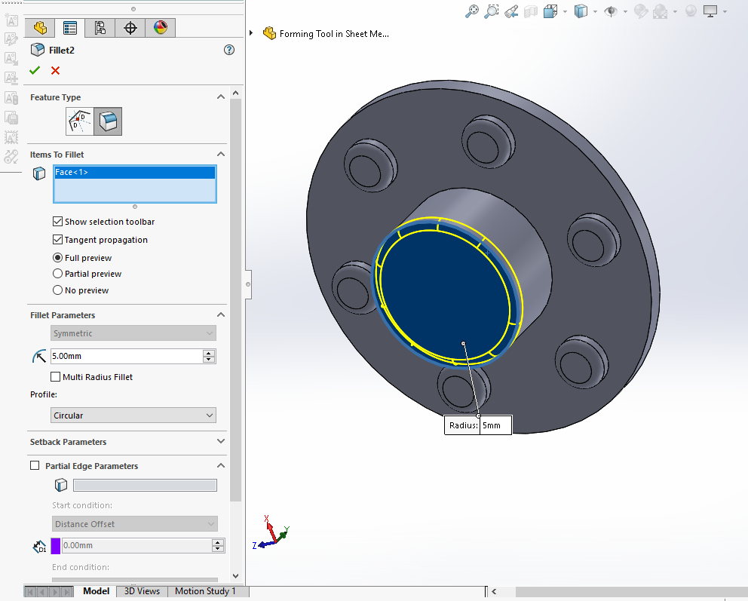Open the DisplayManager color ball tab
Screen dimensions: 748x601
point(160,28)
